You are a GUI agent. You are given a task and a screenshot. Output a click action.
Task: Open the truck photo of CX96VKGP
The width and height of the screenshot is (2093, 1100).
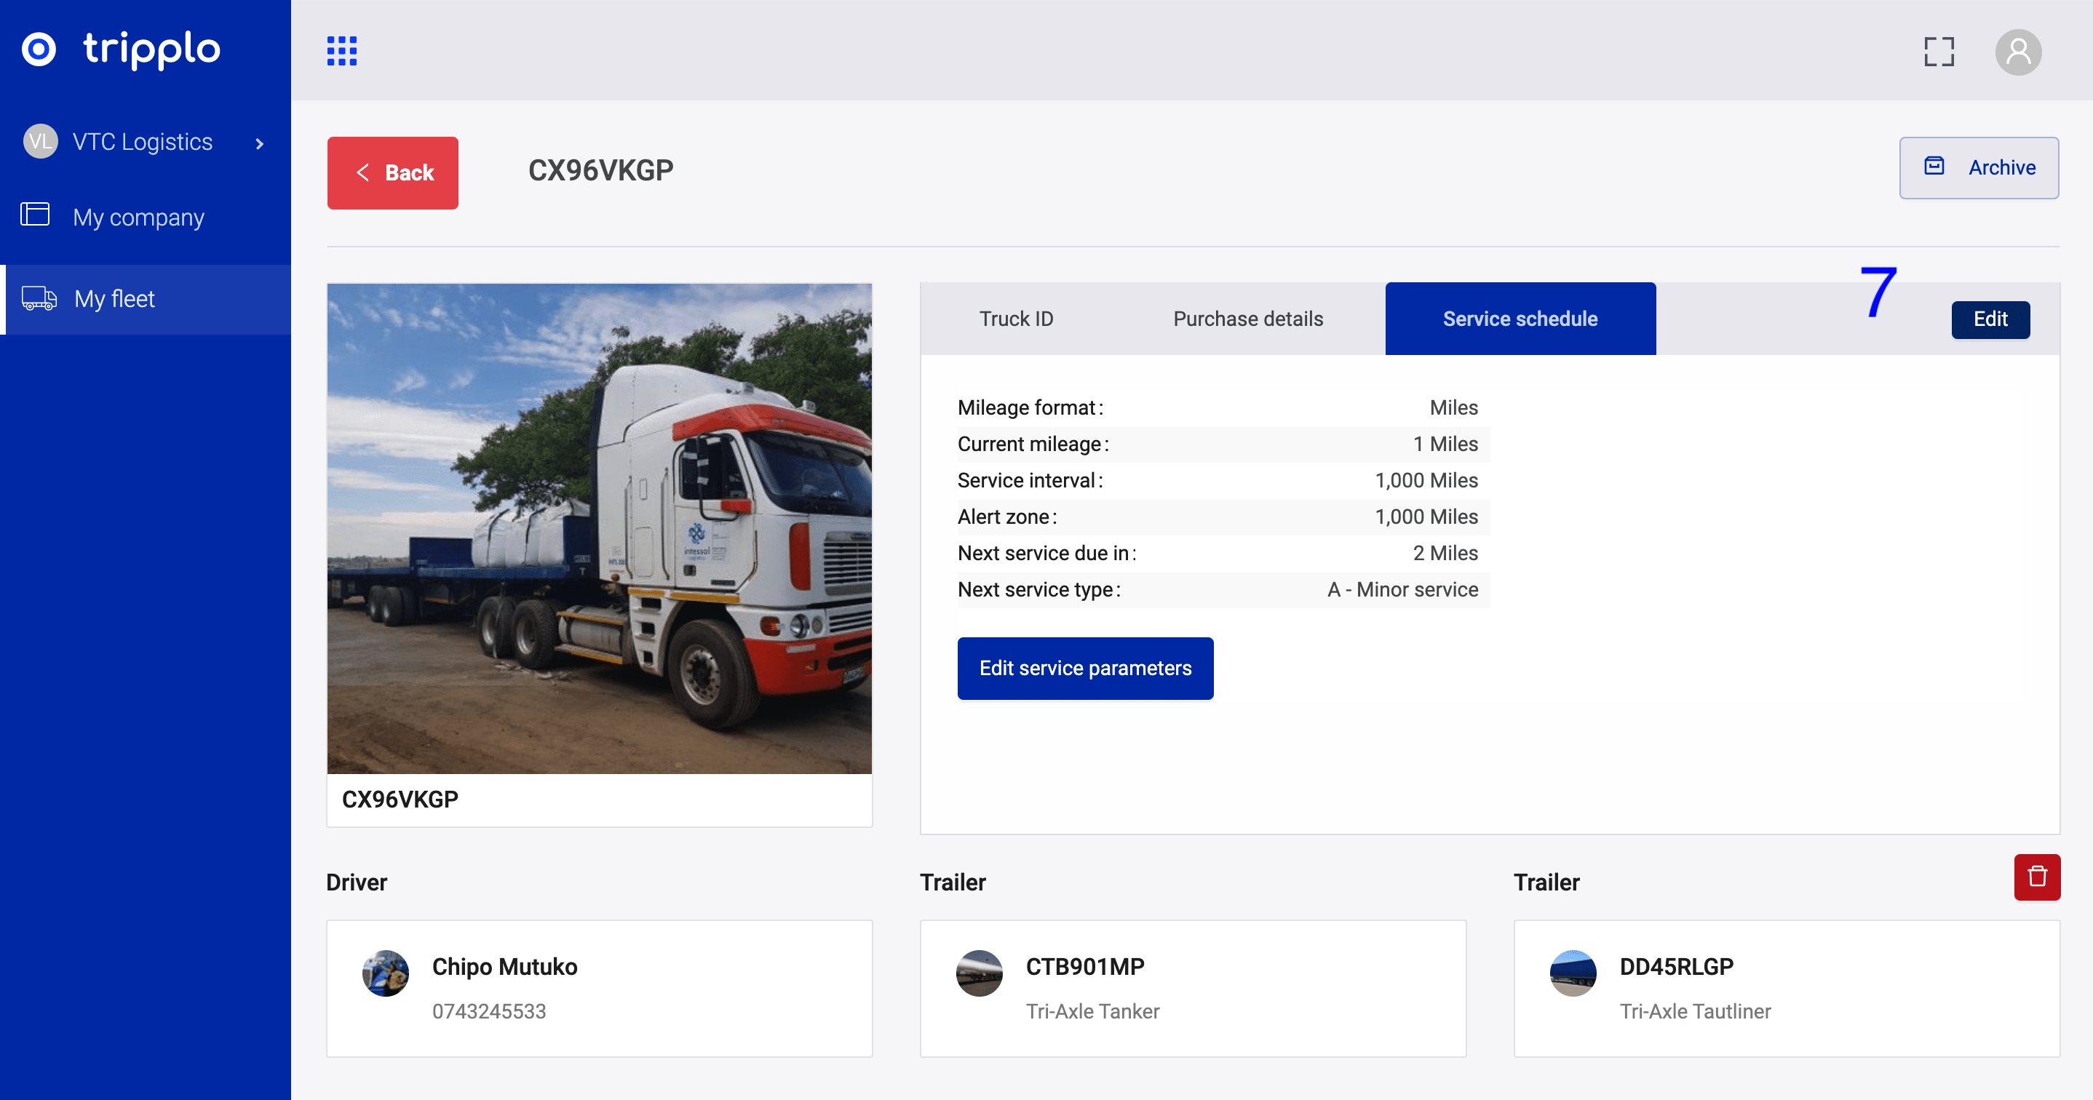pos(599,528)
